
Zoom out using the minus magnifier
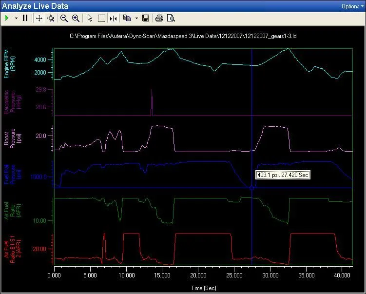tap(64, 18)
